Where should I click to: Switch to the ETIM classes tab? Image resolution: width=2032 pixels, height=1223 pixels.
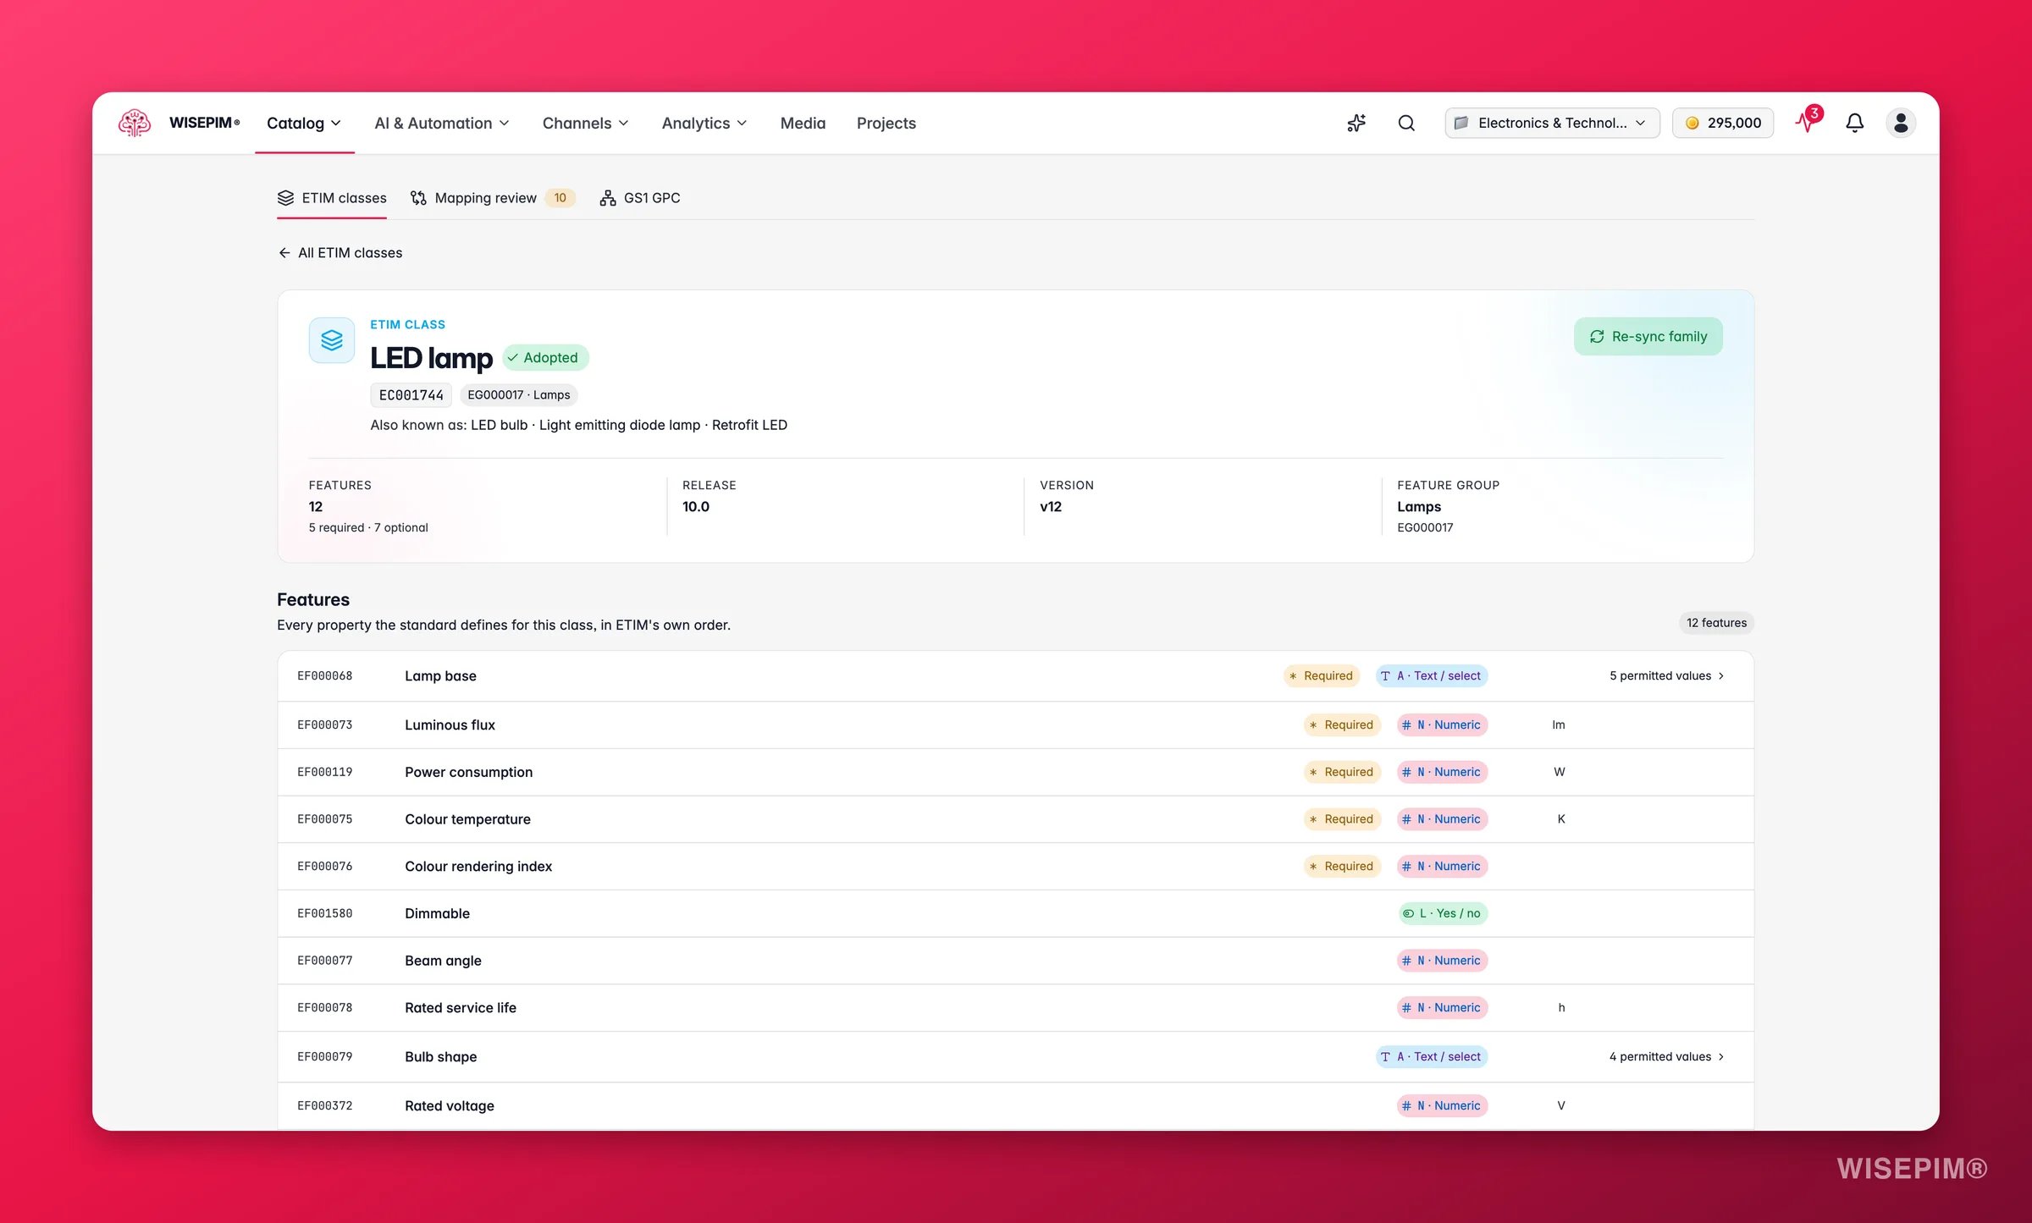click(x=332, y=198)
